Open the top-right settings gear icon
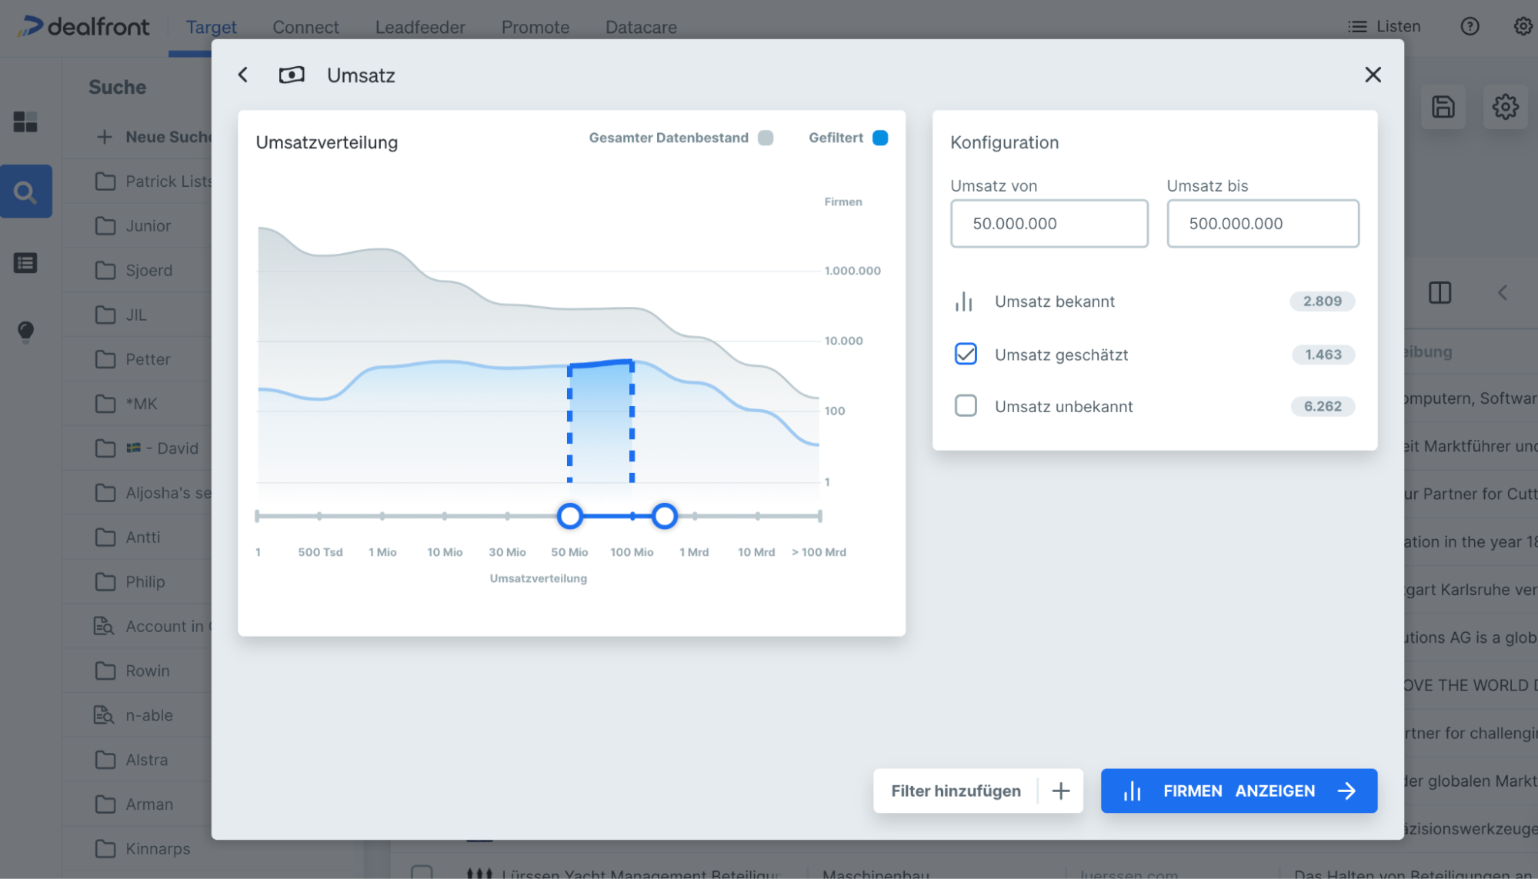Viewport: 1538px width, 879px height. [1523, 27]
